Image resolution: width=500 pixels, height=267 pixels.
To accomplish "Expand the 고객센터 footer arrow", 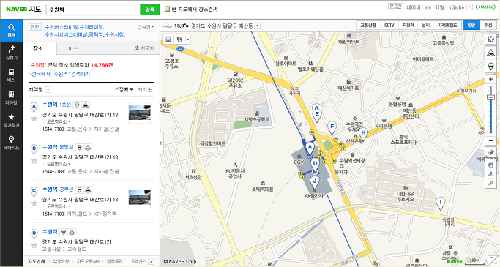I will tap(151, 262).
